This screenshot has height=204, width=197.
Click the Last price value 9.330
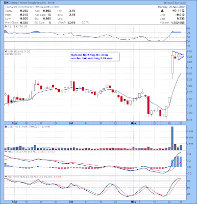click(181, 19)
